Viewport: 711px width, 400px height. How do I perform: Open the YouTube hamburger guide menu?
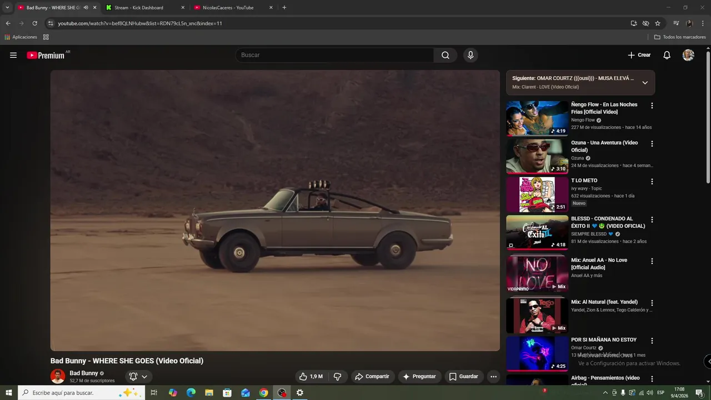(13, 55)
